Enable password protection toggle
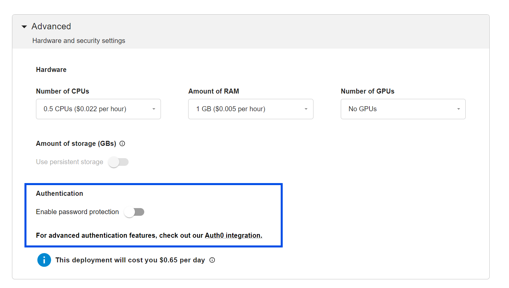Image resolution: width=509 pixels, height=288 pixels. pyautogui.click(x=134, y=212)
